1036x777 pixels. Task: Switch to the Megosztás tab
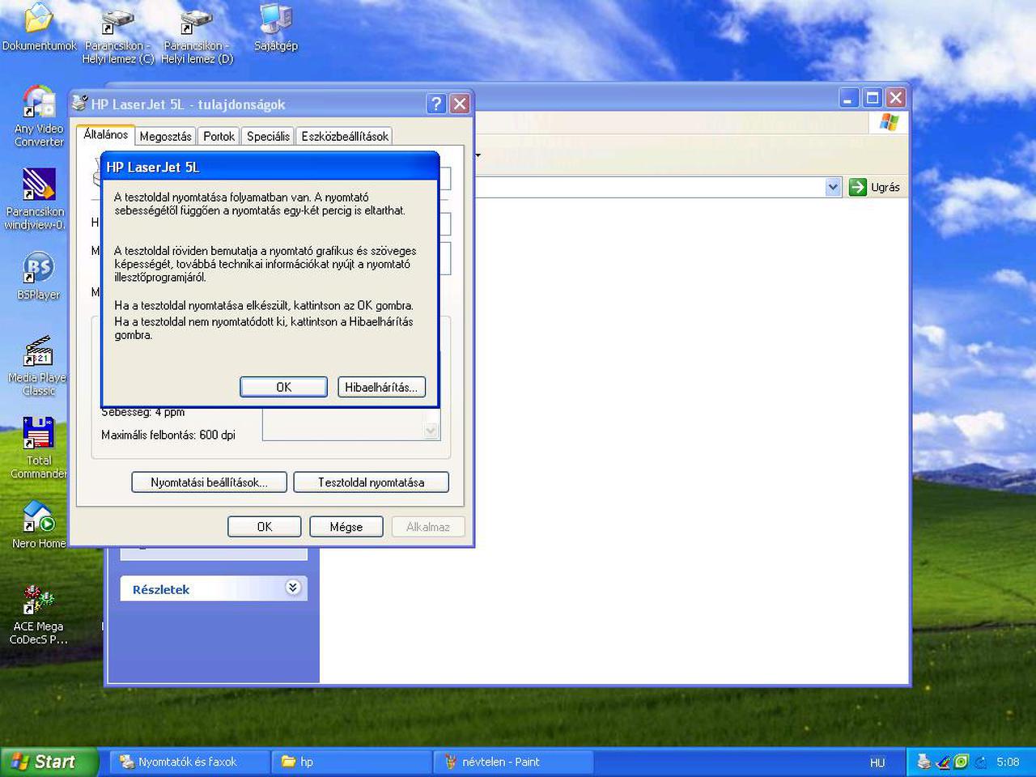166,137
